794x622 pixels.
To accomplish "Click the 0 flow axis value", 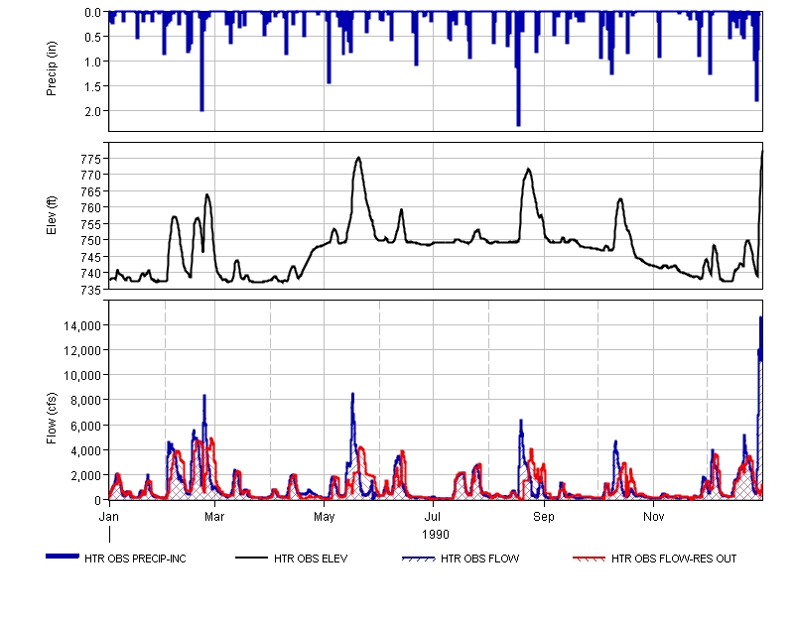I will click(x=98, y=500).
